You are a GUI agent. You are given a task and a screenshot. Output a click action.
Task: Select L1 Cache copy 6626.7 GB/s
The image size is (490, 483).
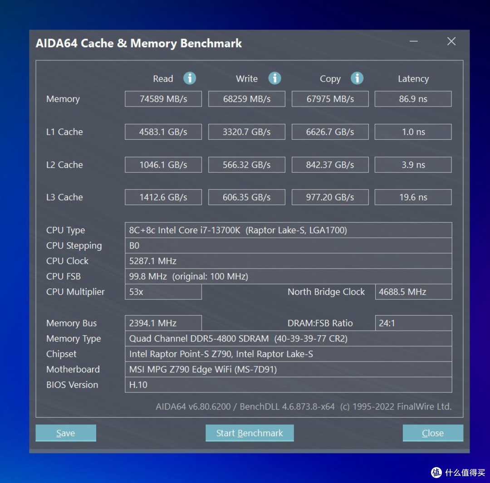(x=330, y=132)
